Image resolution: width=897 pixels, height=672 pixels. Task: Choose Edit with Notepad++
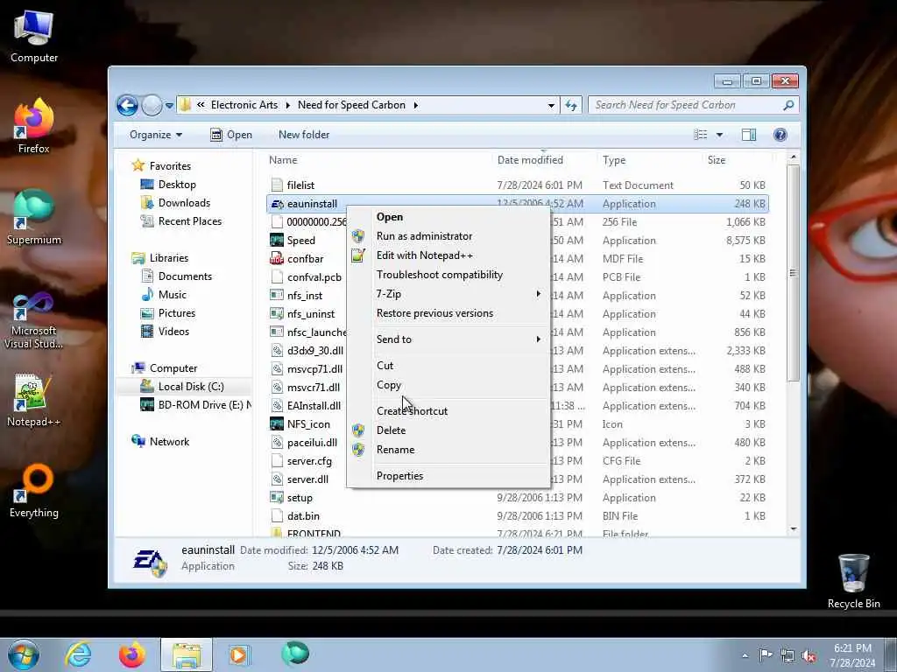[448, 255]
